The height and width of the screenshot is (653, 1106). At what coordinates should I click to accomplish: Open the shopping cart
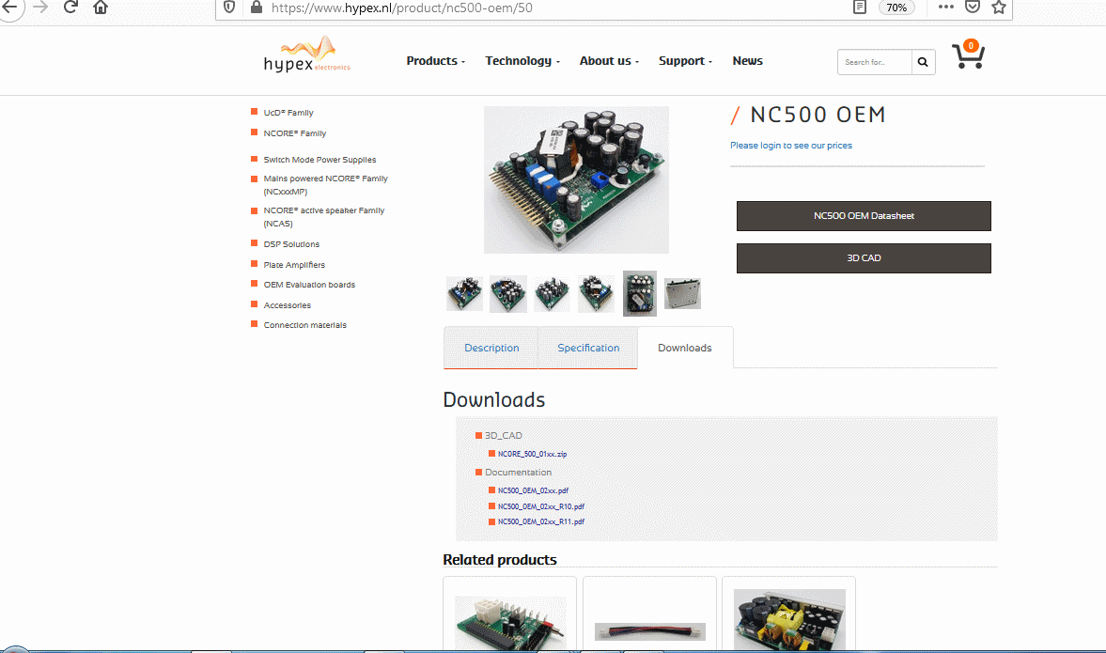(969, 54)
